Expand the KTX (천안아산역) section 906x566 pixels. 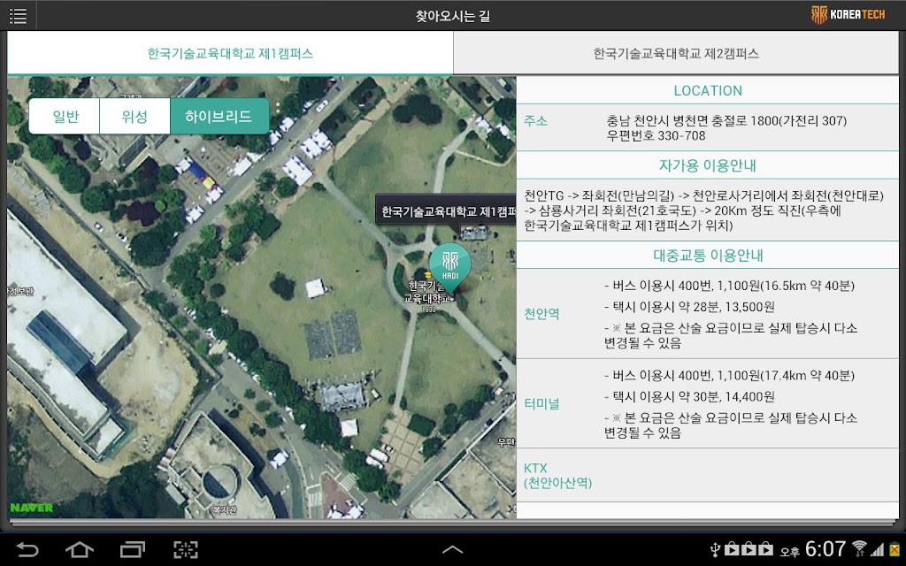pos(708,475)
